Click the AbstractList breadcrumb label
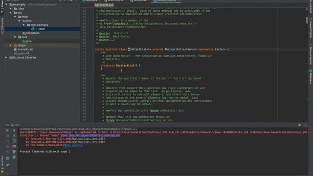Screen dimensions: 313x176 pyautogui.click(x=104, y=5)
